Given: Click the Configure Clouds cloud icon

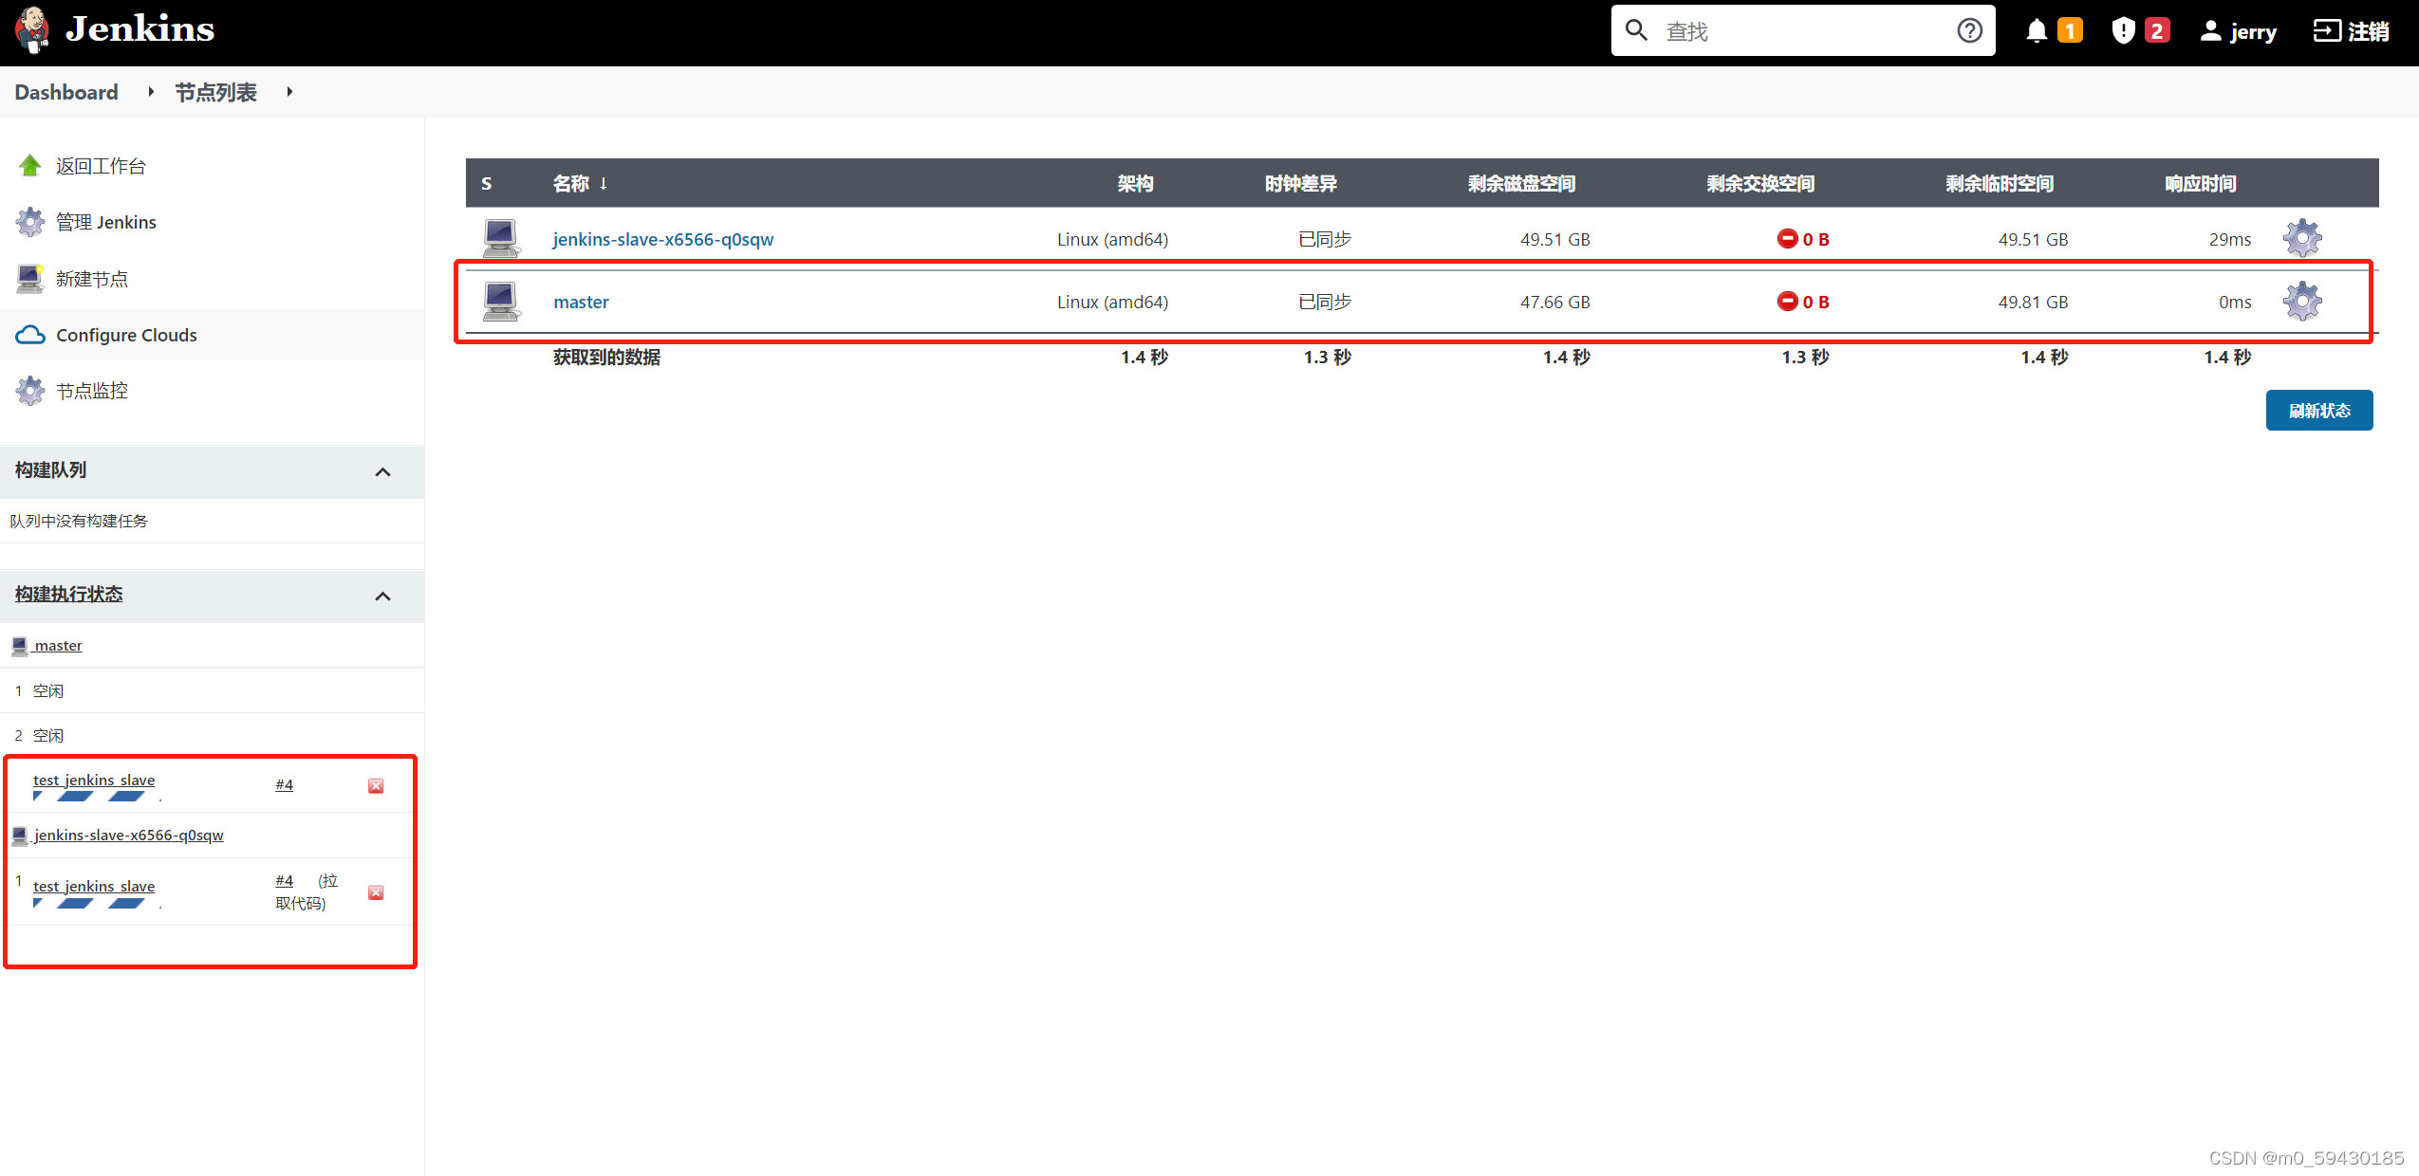Looking at the screenshot, I should [30, 335].
